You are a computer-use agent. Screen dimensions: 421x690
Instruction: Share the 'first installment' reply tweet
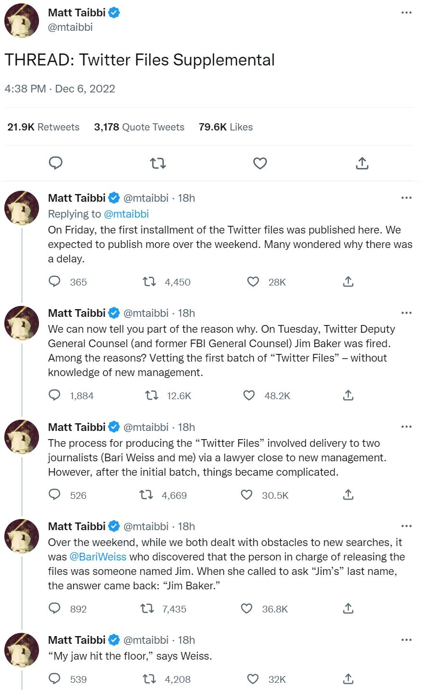click(x=348, y=282)
